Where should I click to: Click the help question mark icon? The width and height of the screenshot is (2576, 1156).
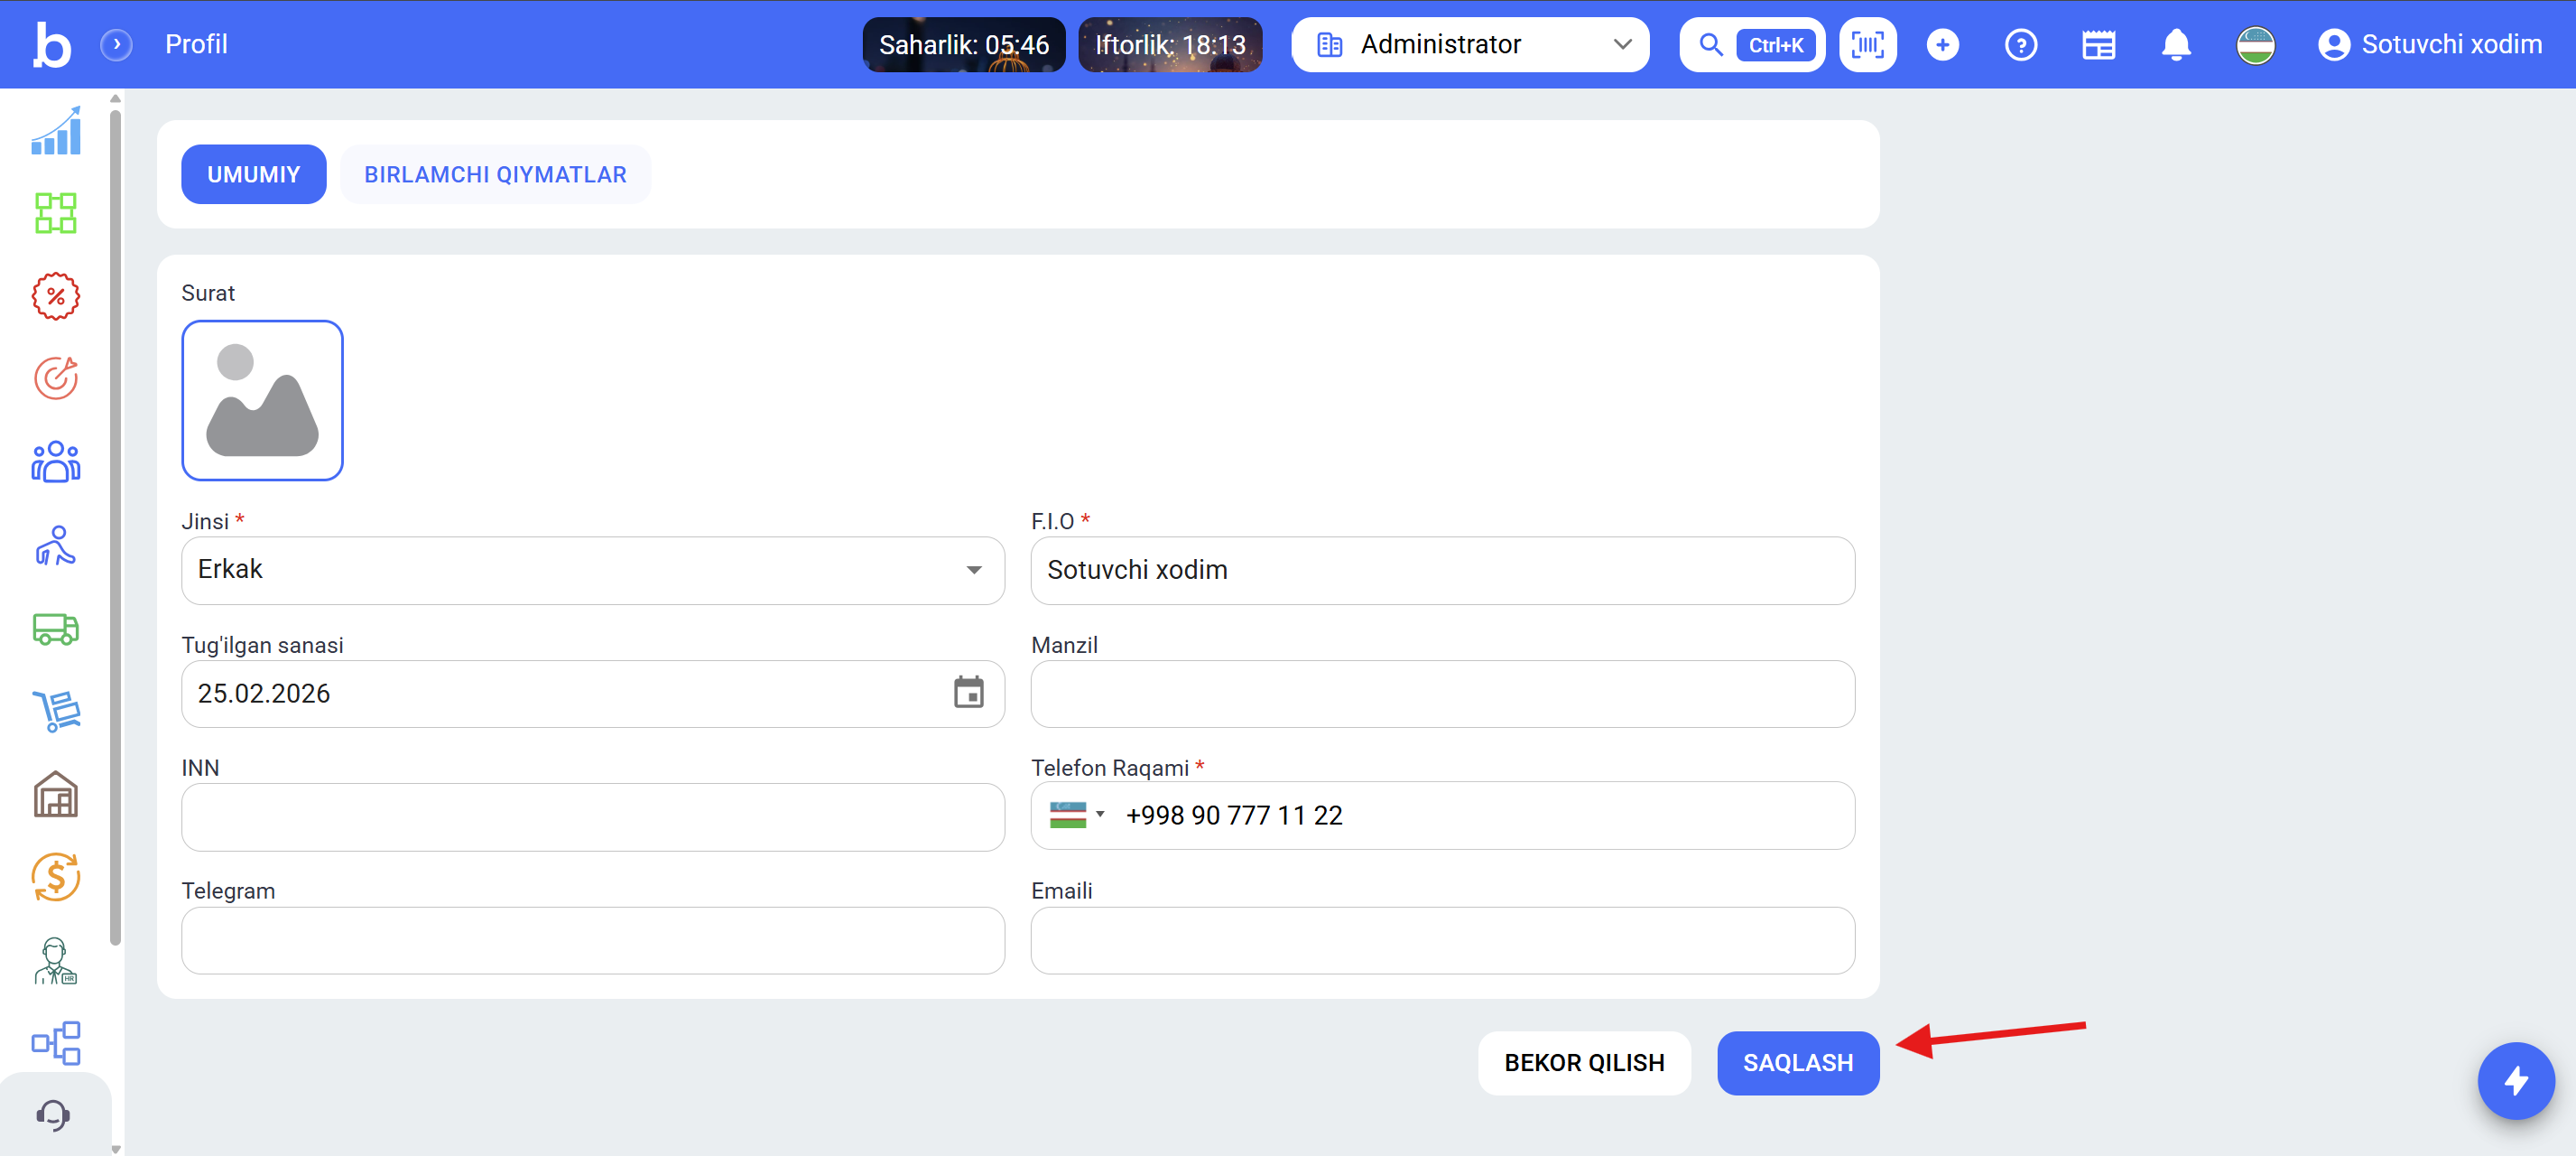(x=2020, y=45)
